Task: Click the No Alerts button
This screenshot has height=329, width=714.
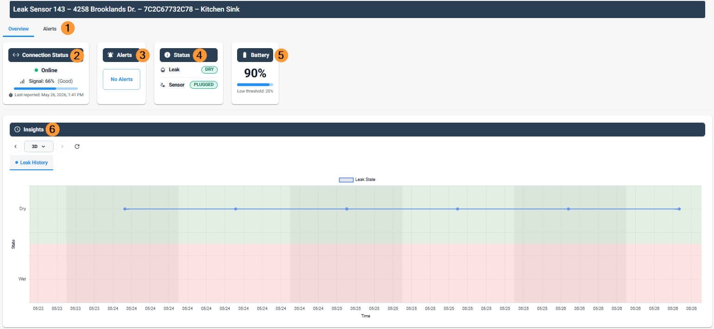Action: (x=121, y=79)
